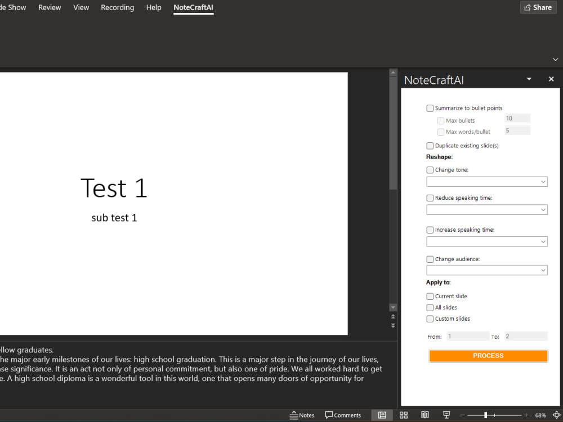Open the View ribbon tab
This screenshot has height=422, width=563.
81,7
